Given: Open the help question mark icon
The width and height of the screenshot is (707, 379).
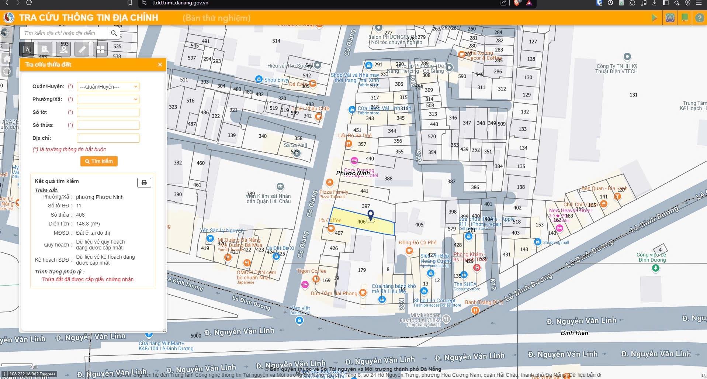Looking at the screenshot, I should (x=699, y=18).
